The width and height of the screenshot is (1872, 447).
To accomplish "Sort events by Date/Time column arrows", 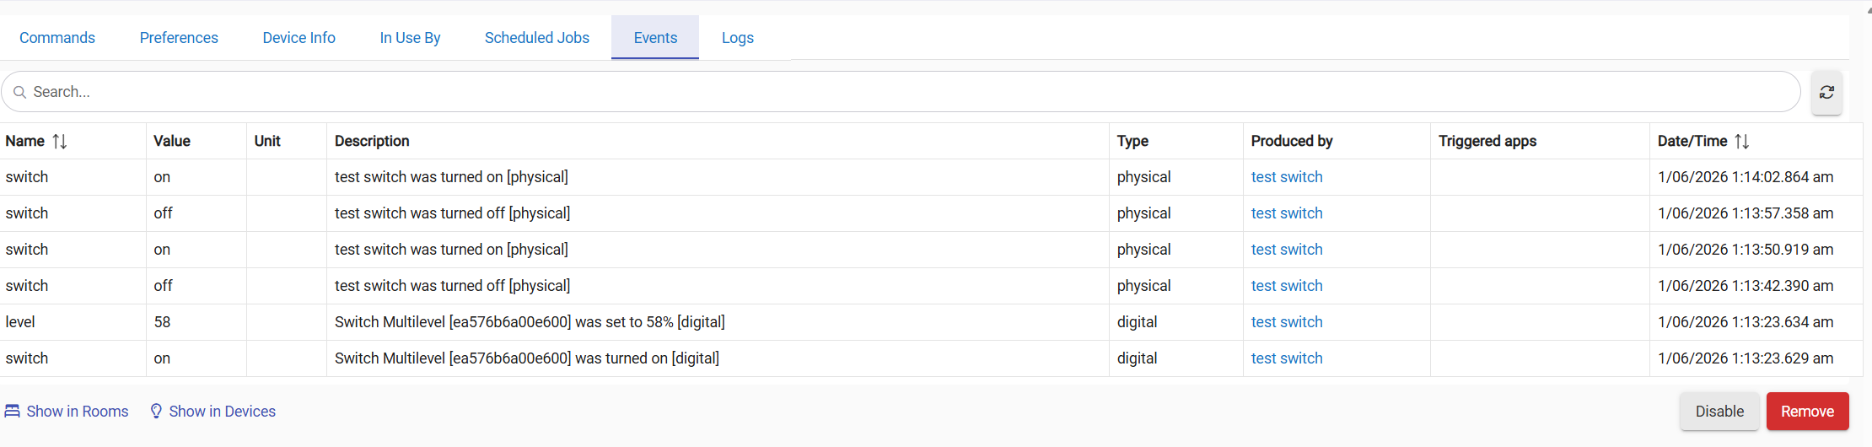I will coord(1742,142).
